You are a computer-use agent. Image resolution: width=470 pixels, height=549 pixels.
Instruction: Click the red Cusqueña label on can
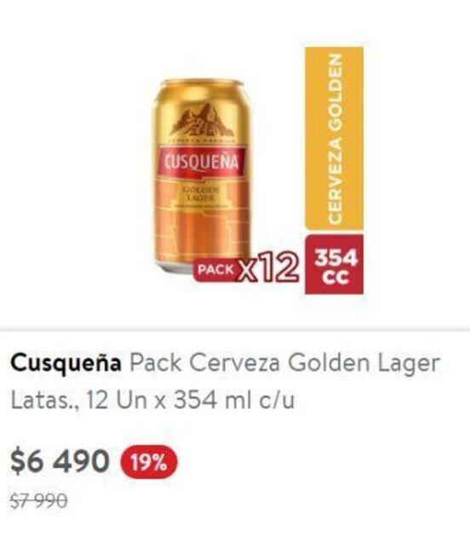202,163
